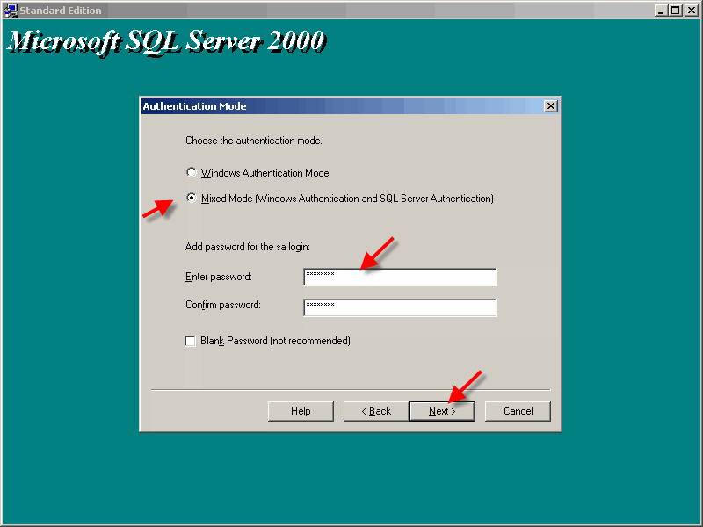The width and height of the screenshot is (703, 527).
Task: Click the 'Add password for the sa login:' label
Action: [248, 247]
